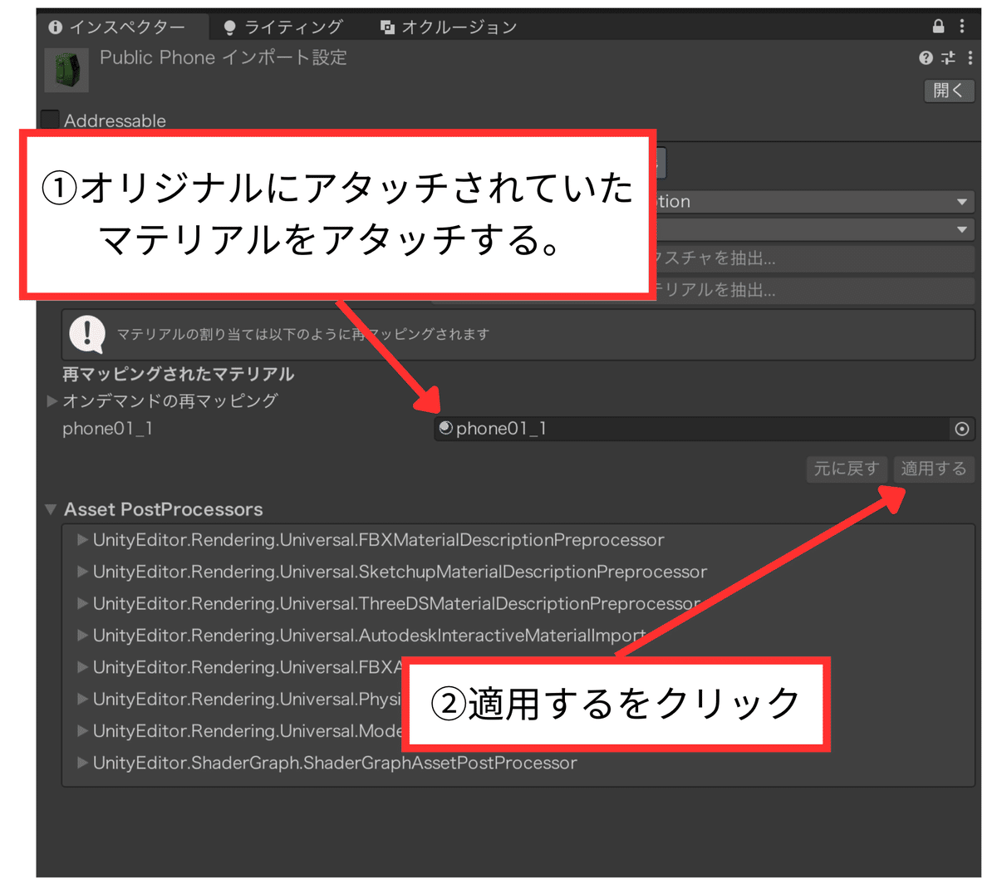Click the lightbulb icon on ライティング tab
997x884 pixels.
230,26
